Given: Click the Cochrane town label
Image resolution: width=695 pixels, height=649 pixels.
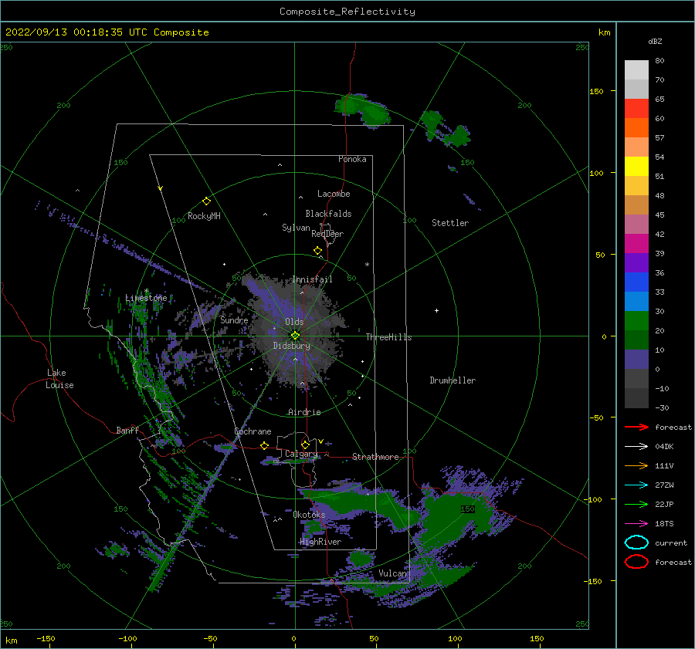Looking at the screenshot, I should [253, 431].
